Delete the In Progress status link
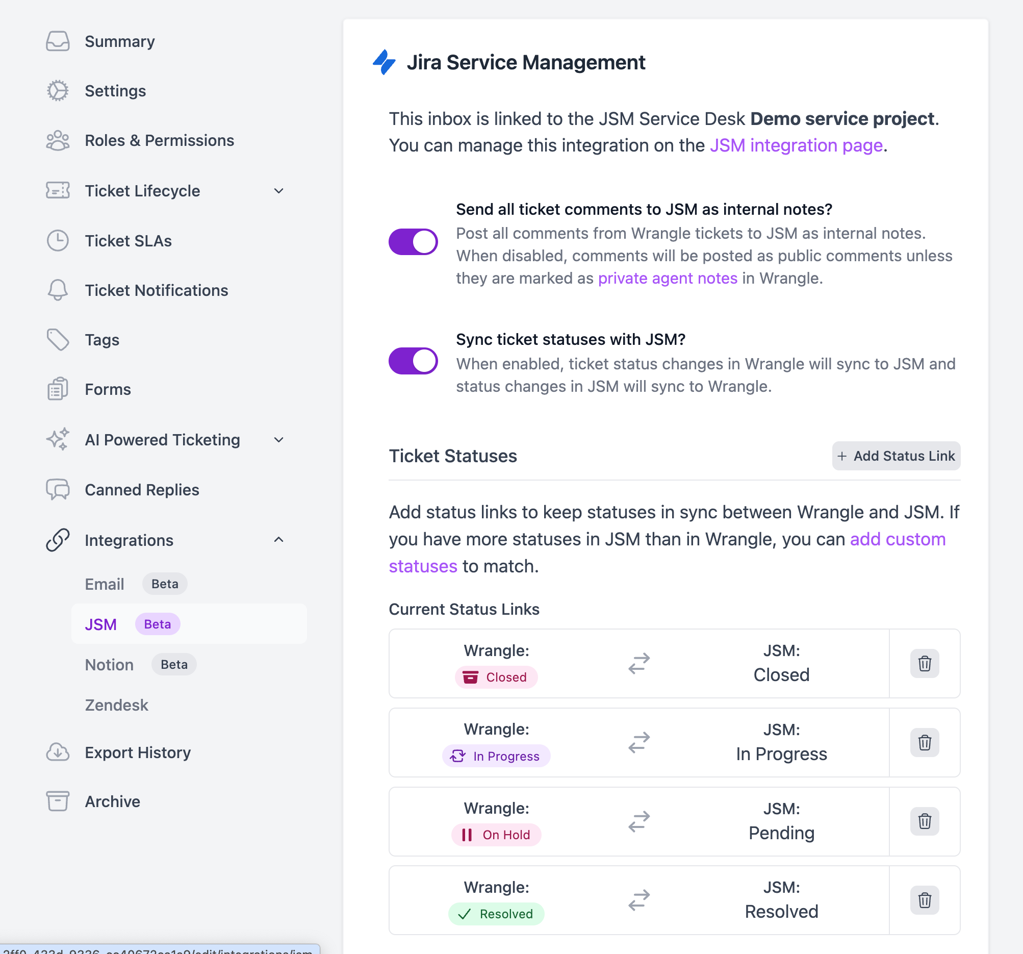The height and width of the screenshot is (954, 1023). [924, 742]
